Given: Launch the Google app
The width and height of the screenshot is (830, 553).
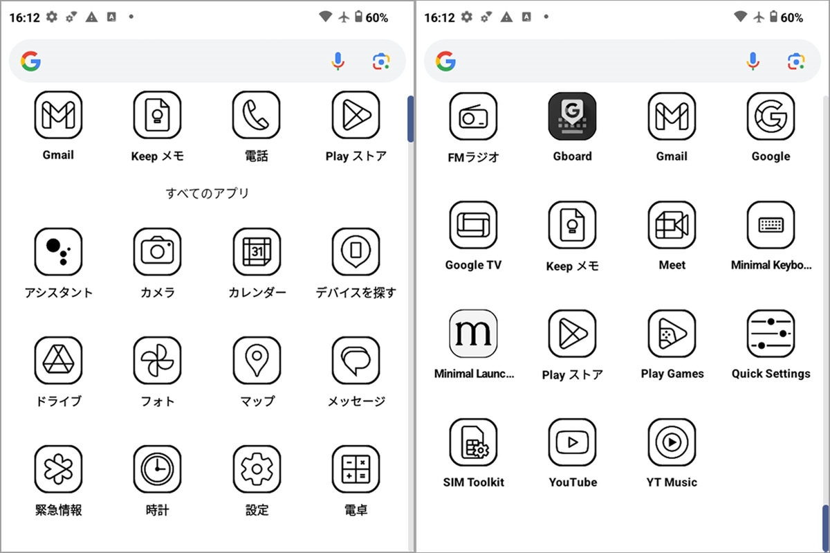Looking at the screenshot, I should [771, 116].
